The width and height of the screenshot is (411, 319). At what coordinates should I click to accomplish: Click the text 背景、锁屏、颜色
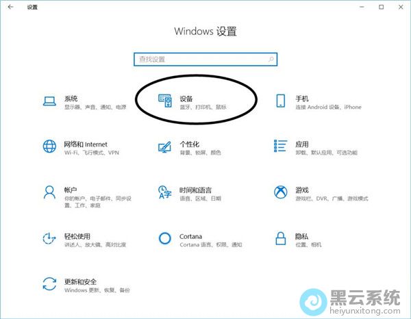201,153
